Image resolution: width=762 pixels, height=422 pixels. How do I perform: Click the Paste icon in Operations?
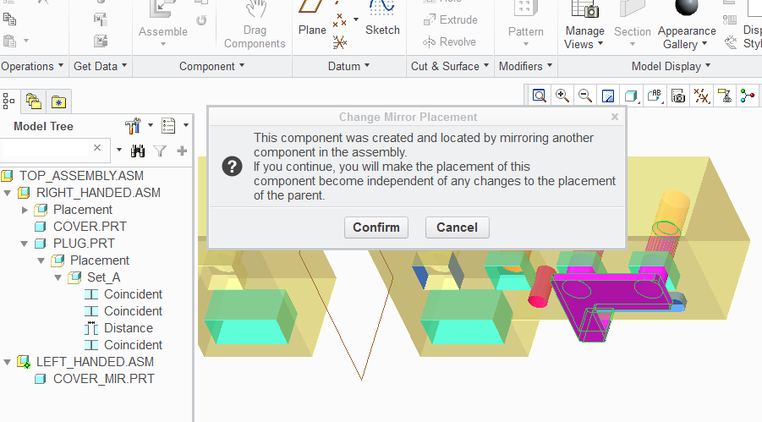coord(9,41)
